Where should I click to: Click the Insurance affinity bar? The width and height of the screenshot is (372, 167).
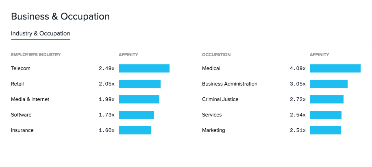[135, 130]
